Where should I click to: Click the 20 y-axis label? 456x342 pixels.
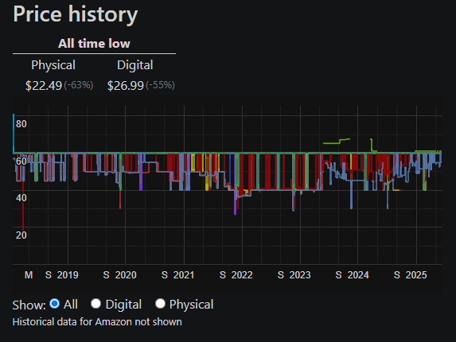click(21, 235)
